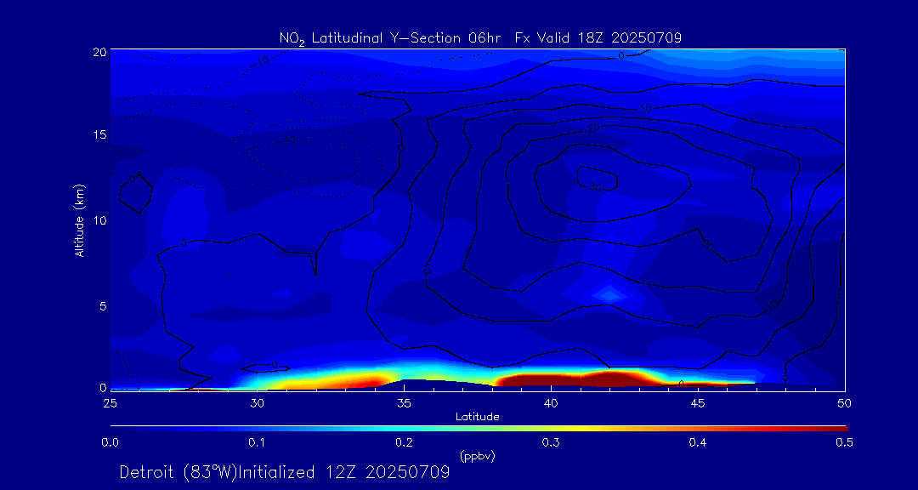Select the "(ppbv)" units label
Viewport: 918px width, 490px height.
477,455
